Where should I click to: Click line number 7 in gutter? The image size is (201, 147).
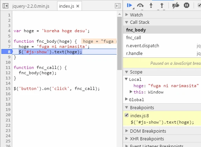pyautogui.click(x=9, y=47)
